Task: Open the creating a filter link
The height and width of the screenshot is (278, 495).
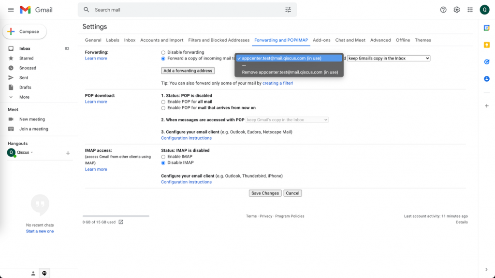Action: [x=278, y=83]
